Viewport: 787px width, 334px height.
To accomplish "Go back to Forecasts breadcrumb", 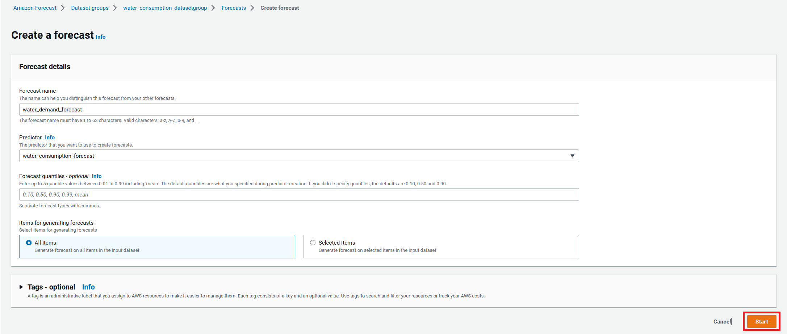I will coord(234,8).
